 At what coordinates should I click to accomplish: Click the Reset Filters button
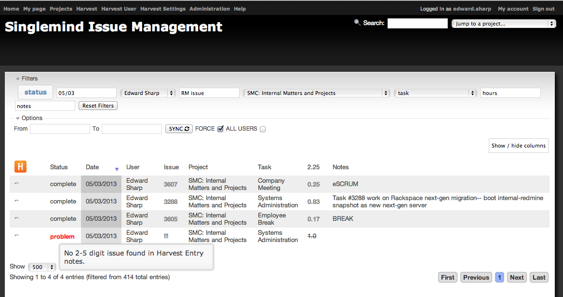(98, 106)
